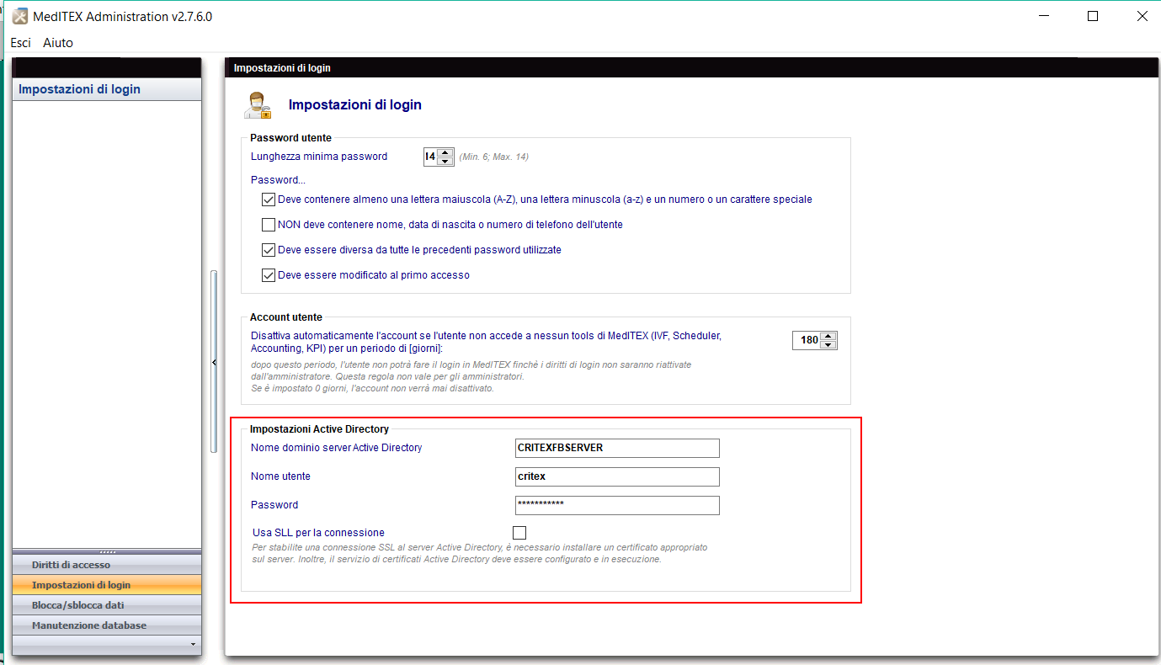Click the Active Directory domain name field
The image size is (1161, 665).
(617, 448)
